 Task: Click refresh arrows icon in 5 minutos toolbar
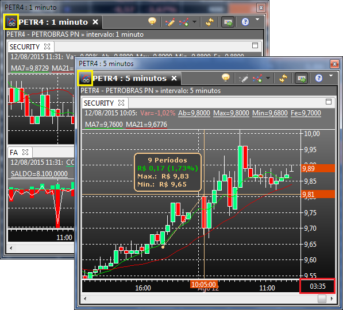[x=283, y=78]
